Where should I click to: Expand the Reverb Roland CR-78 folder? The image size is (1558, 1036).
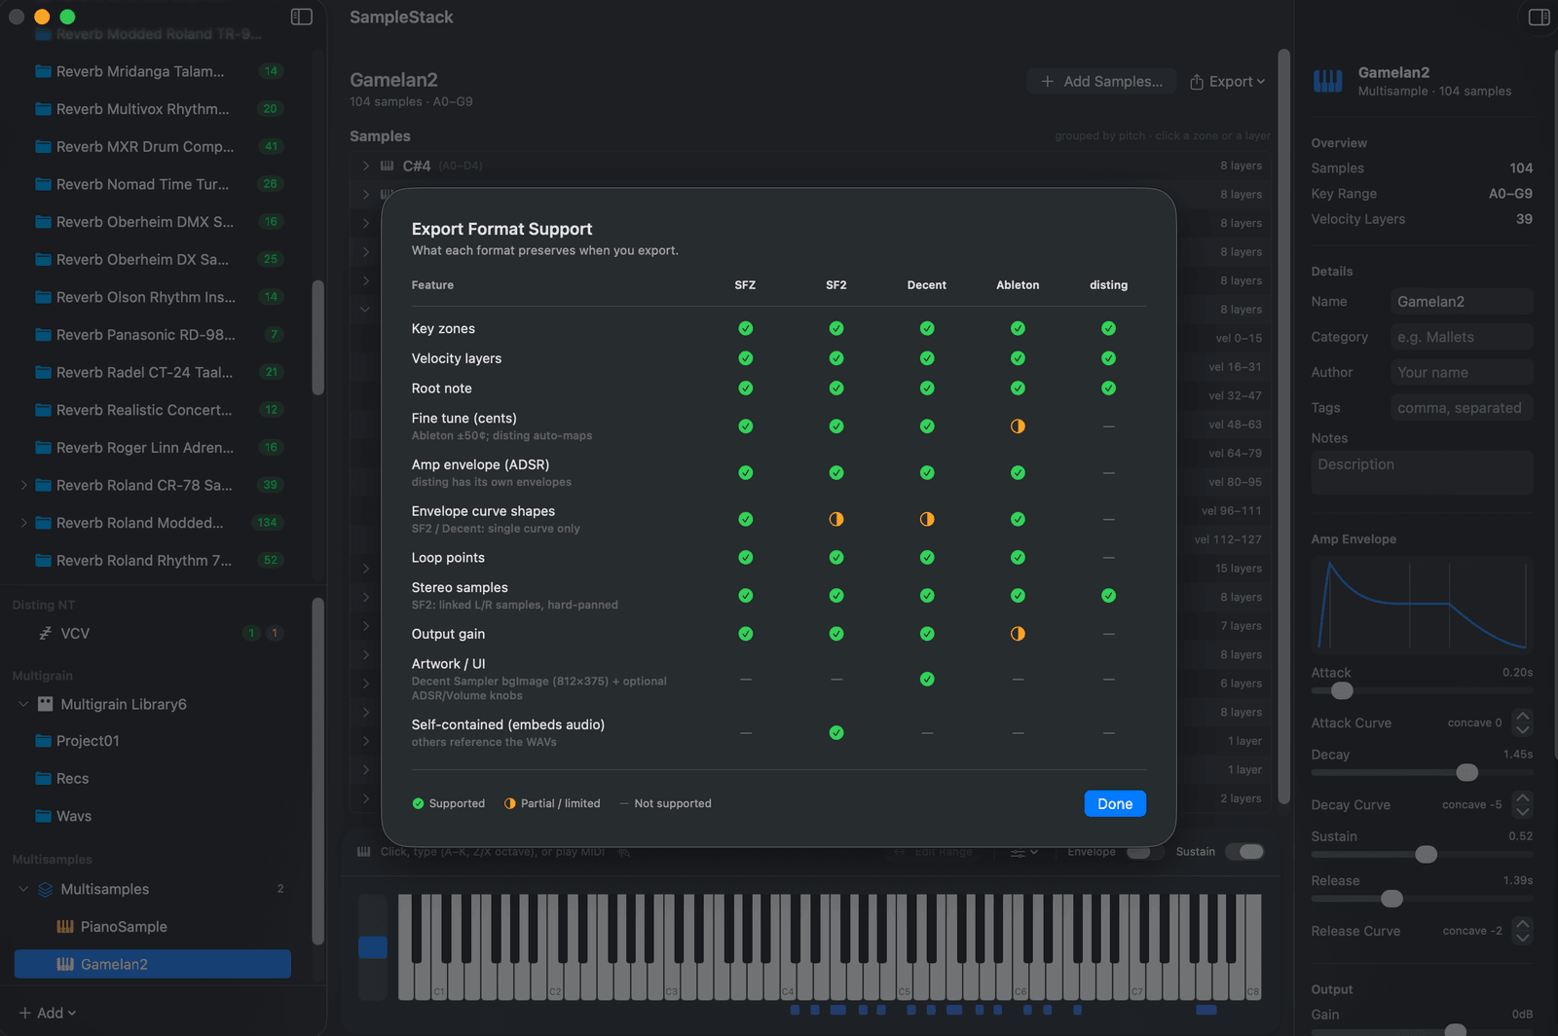click(23, 485)
